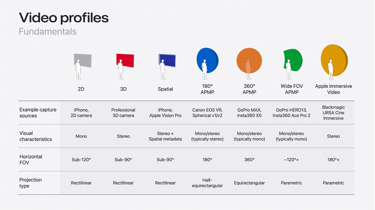Click the red 3D screen illustration

[126, 60]
